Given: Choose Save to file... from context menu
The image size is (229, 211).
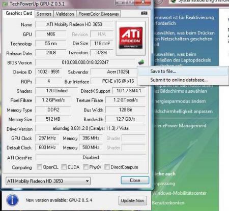Looking at the screenshot, I should click(183, 72).
